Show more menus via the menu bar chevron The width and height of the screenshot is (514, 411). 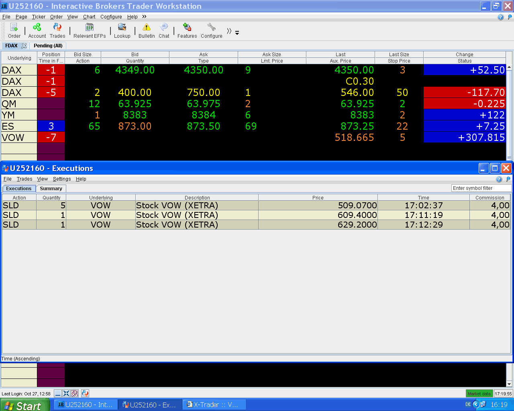pyautogui.click(x=144, y=16)
